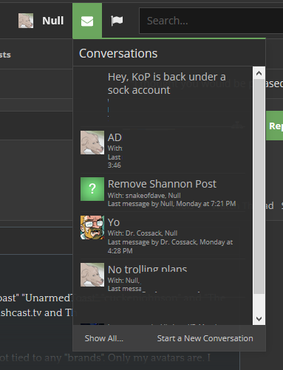Click 'With: snakeofdave, Null' text
Screen dimensions: 283x370
(x=144, y=196)
